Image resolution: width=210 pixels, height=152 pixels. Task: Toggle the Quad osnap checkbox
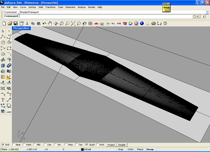[87, 145]
